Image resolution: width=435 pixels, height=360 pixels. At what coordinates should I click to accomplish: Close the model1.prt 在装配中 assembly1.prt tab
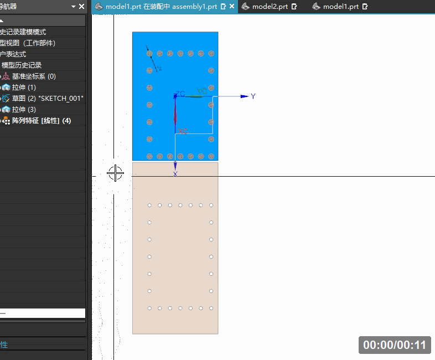coord(232,6)
